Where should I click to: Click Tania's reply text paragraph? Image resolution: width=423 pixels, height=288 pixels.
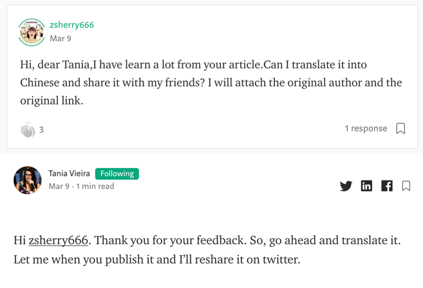click(206, 250)
